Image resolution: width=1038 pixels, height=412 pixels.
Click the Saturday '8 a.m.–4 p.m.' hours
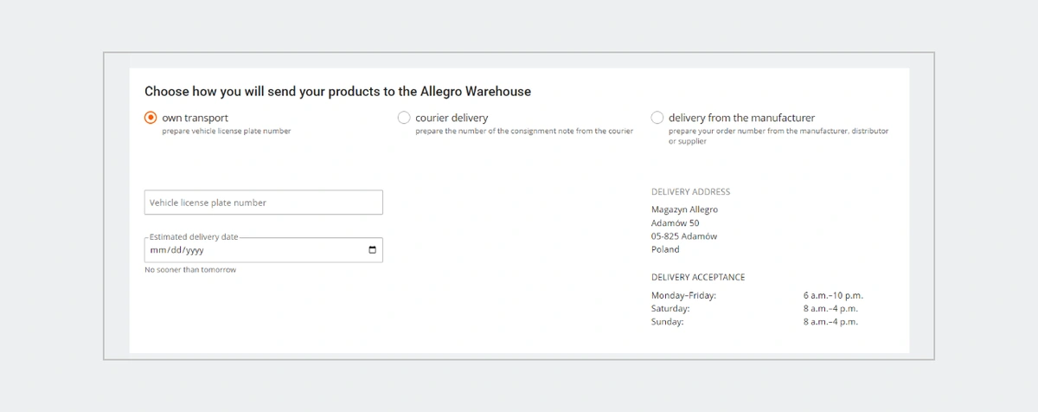[x=830, y=309]
